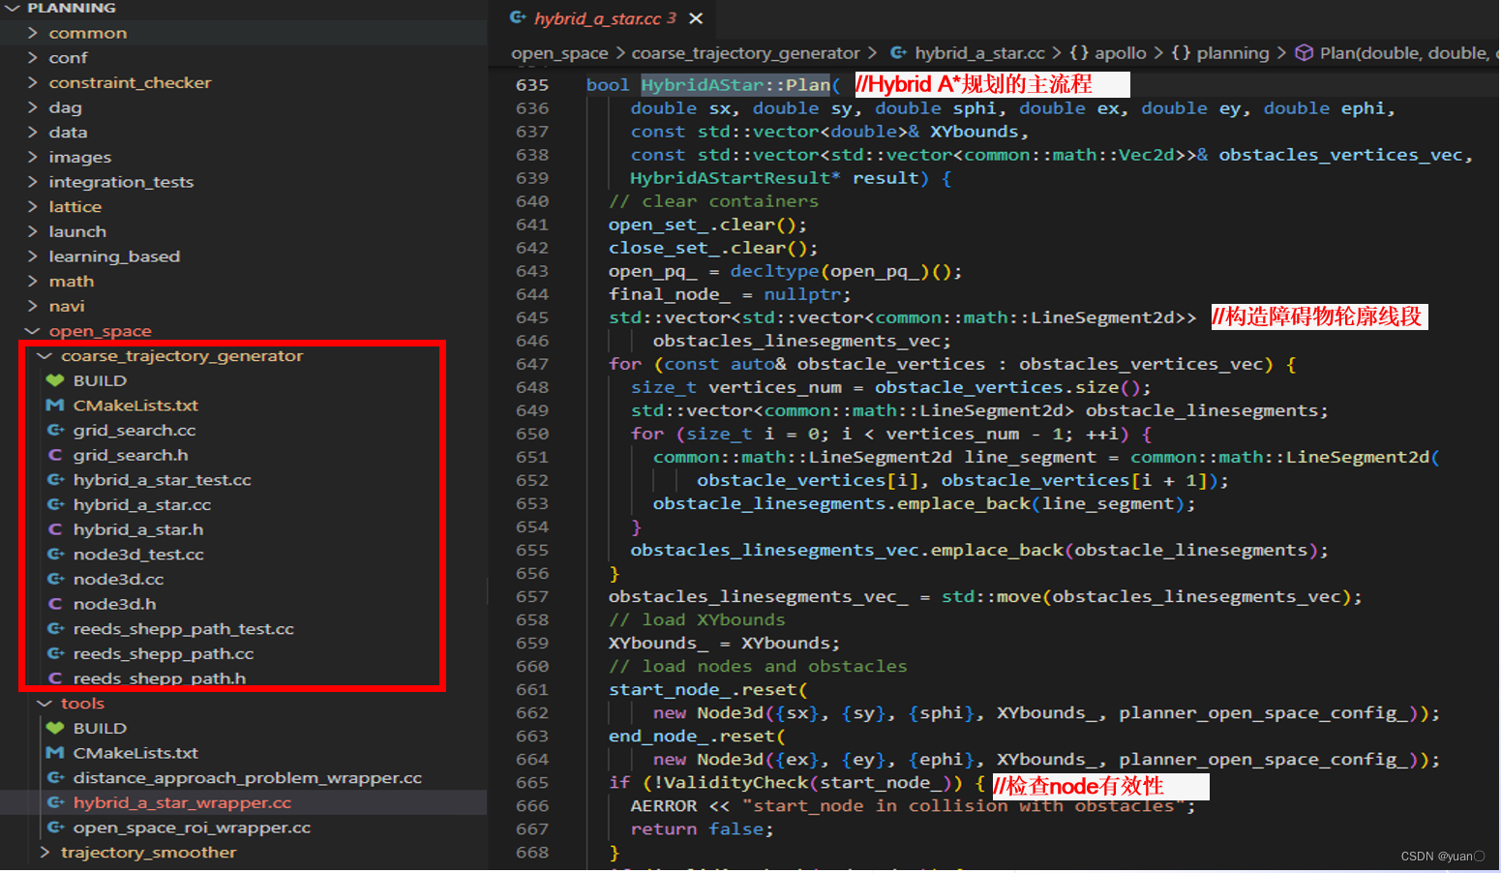
Task: Click the CMakeLists.txt icon under tools
Action: pos(55,753)
